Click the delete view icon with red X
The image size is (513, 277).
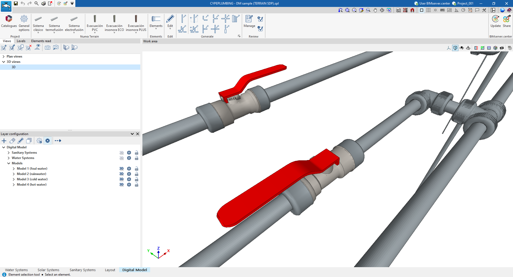tap(29, 47)
